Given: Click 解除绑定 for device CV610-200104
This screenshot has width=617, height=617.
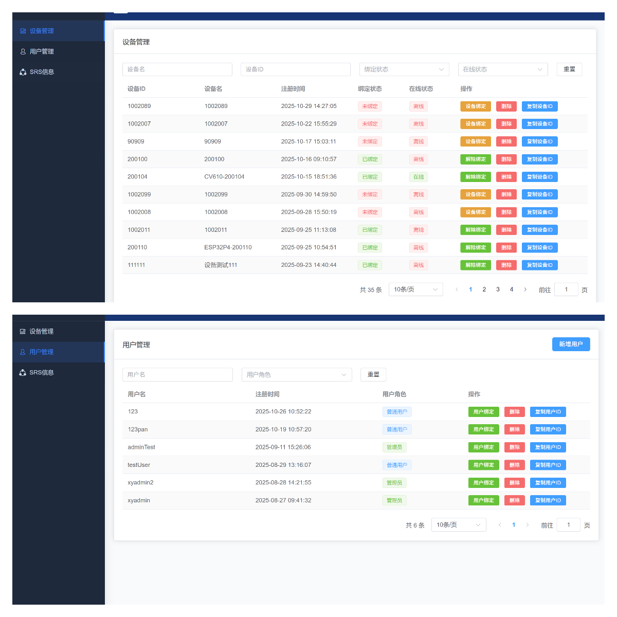Looking at the screenshot, I should (x=476, y=177).
